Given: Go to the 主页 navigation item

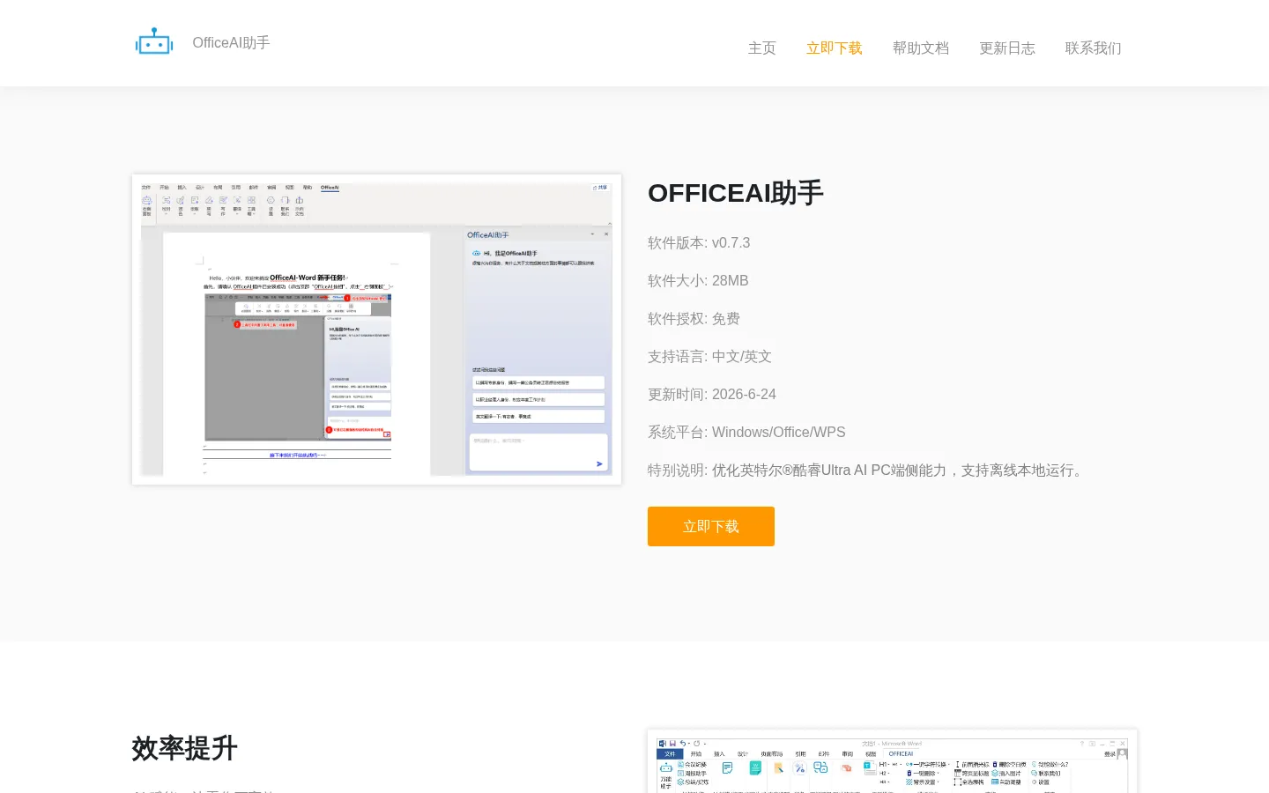Looking at the screenshot, I should [x=762, y=48].
